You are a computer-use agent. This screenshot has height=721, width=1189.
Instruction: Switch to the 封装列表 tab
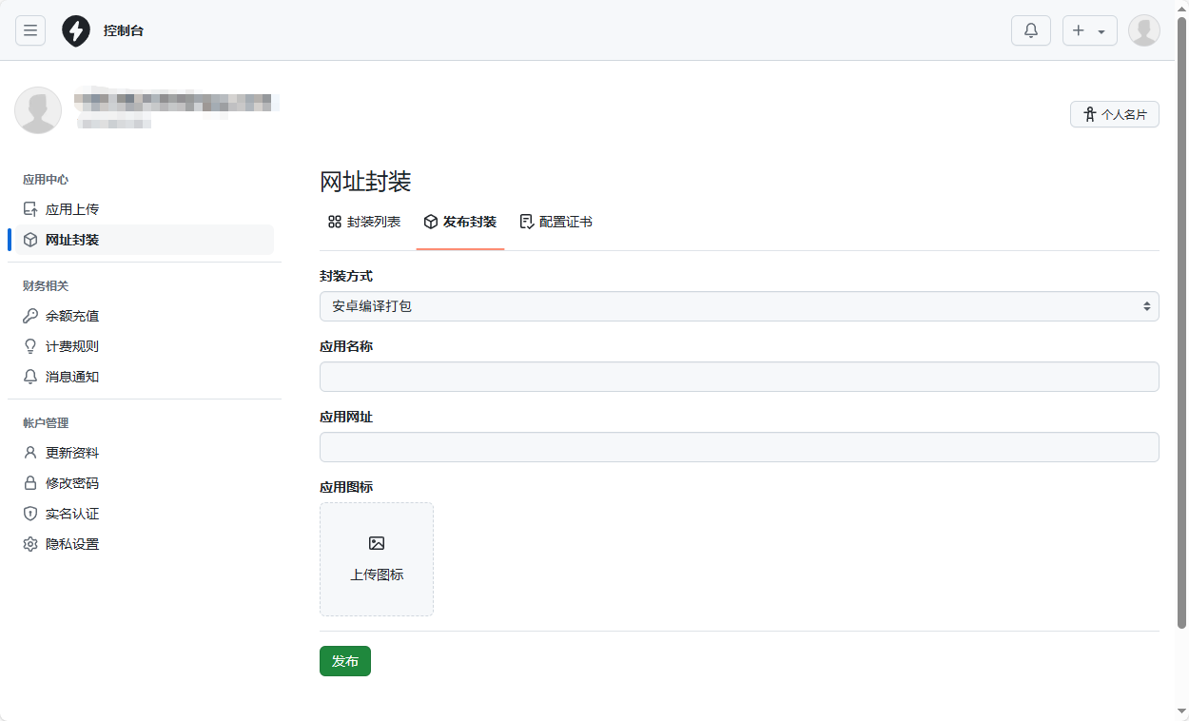coord(364,222)
